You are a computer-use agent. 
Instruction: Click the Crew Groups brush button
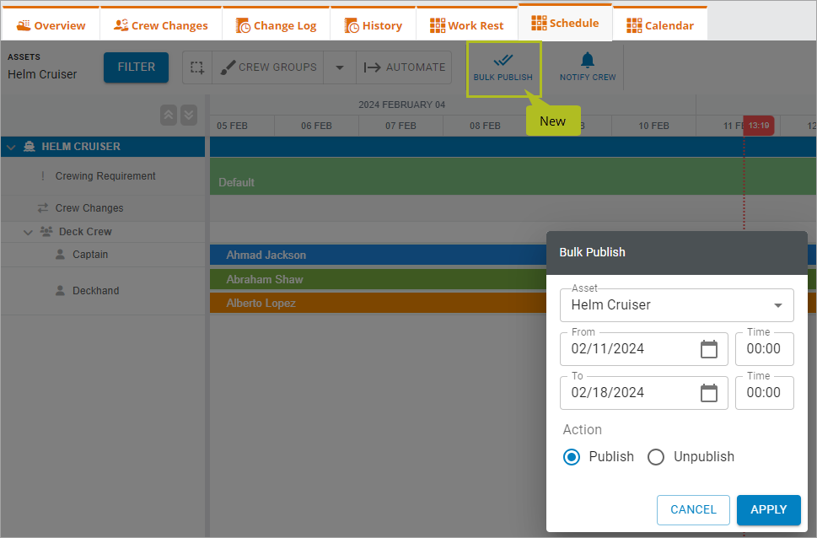[268, 67]
